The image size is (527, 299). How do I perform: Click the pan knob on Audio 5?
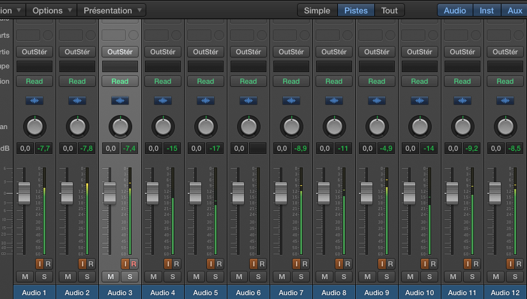pyautogui.click(x=206, y=126)
